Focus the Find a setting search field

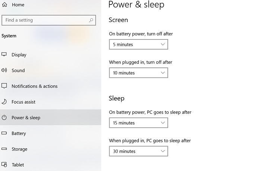pyautogui.click(x=45, y=20)
